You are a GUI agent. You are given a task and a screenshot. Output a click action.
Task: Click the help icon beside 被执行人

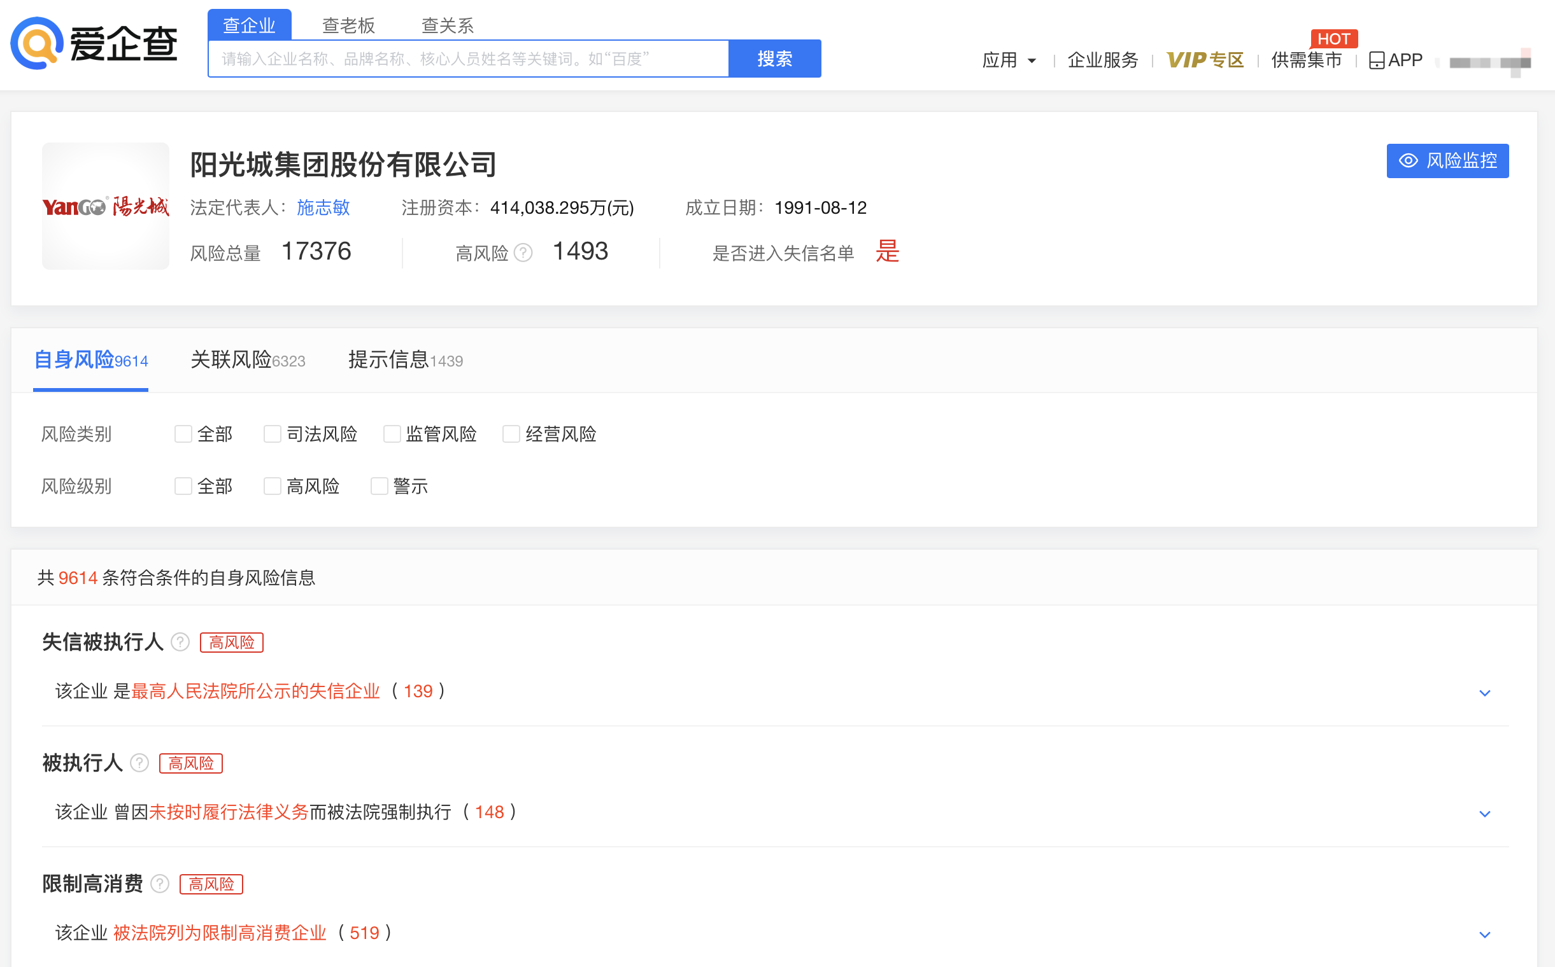139,762
